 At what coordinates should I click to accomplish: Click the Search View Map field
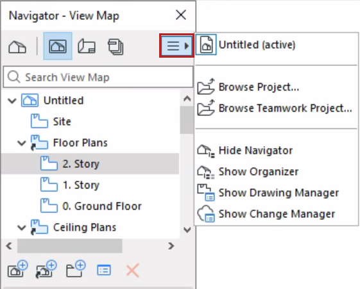coord(98,77)
